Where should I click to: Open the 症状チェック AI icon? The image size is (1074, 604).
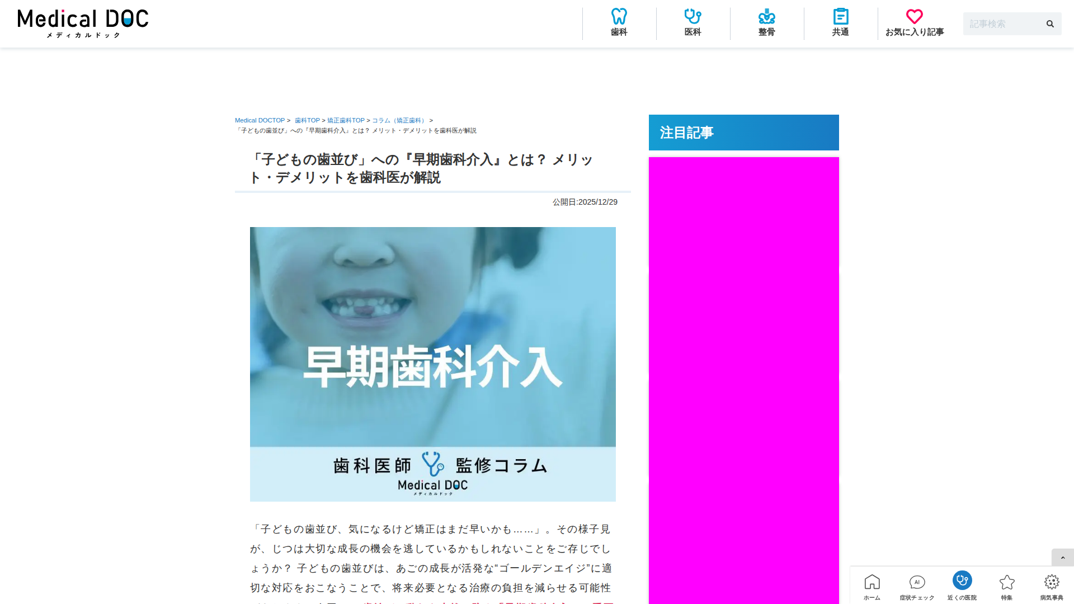click(x=917, y=582)
